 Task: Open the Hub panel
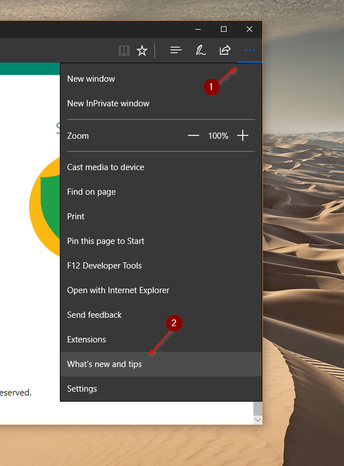click(x=176, y=50)
